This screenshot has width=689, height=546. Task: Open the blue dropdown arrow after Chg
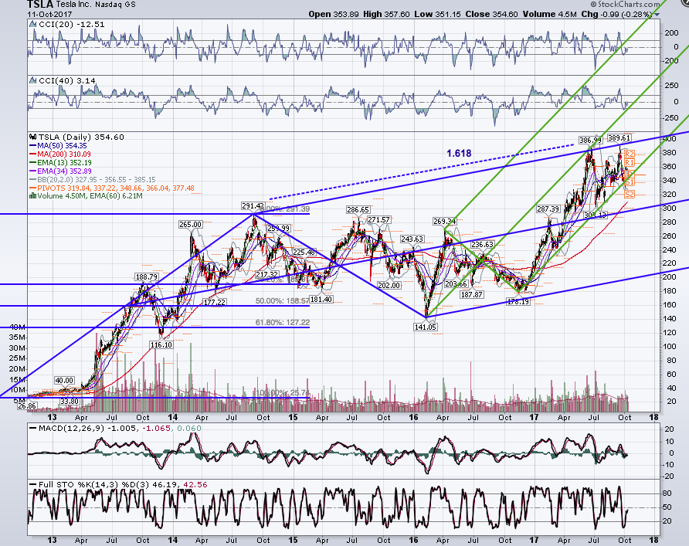(x=657, y=15)
